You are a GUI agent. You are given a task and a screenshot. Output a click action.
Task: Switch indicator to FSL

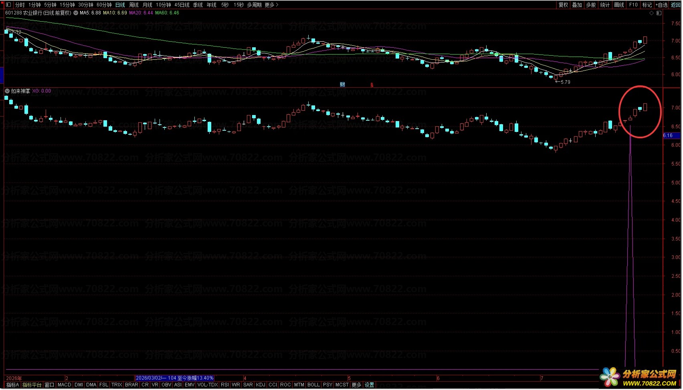click(104, 385)
